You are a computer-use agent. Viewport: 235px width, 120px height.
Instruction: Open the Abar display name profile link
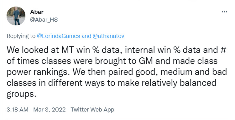tap(37, 12)
